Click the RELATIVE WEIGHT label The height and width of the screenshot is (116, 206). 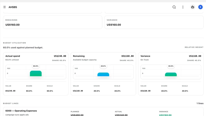click(x=194, y=47)
